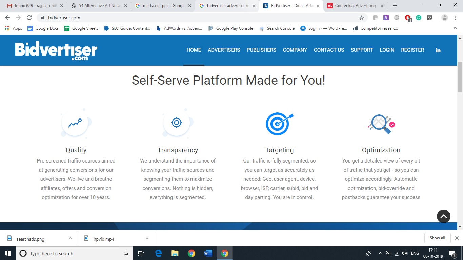The width and height of the screenshot is (463, 260).
Task: Click the LOGIN link
Action: (387, 50)
